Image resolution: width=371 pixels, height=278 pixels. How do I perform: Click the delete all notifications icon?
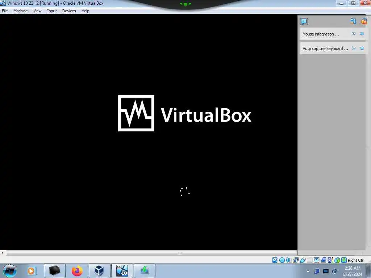[x=364, y=21]
